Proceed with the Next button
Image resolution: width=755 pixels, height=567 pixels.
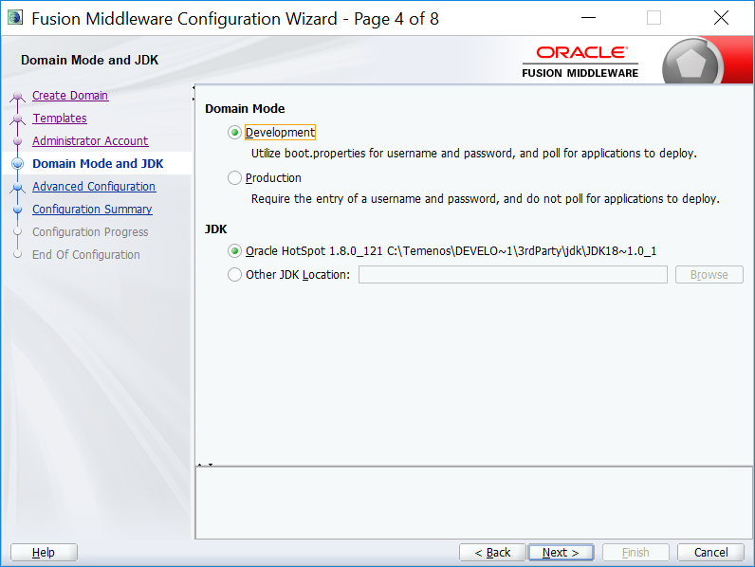pos(561,553)
